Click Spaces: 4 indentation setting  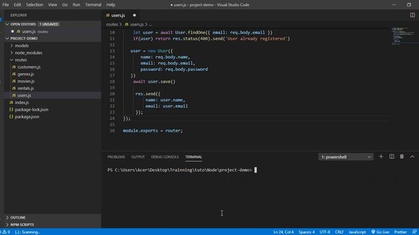(x=306, y=232)
